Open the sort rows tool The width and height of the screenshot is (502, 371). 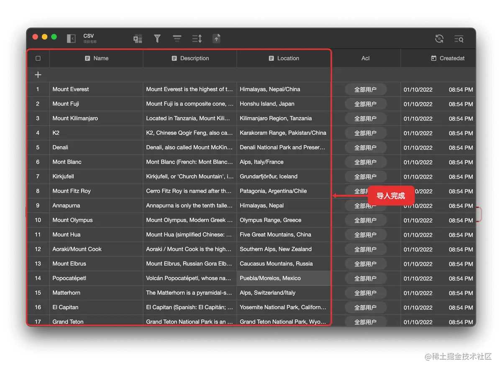pos(197,39)
